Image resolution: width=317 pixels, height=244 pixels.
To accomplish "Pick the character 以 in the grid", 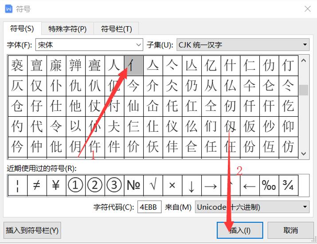I will coord(76,126).
